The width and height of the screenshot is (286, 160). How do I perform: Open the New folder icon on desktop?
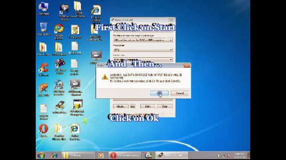[43, 48]
